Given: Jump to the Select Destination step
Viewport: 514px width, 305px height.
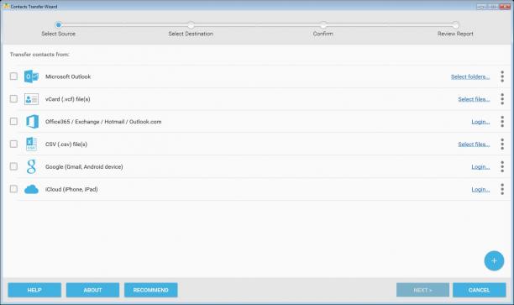Looking at the screenshot, I should coord(191,25).
